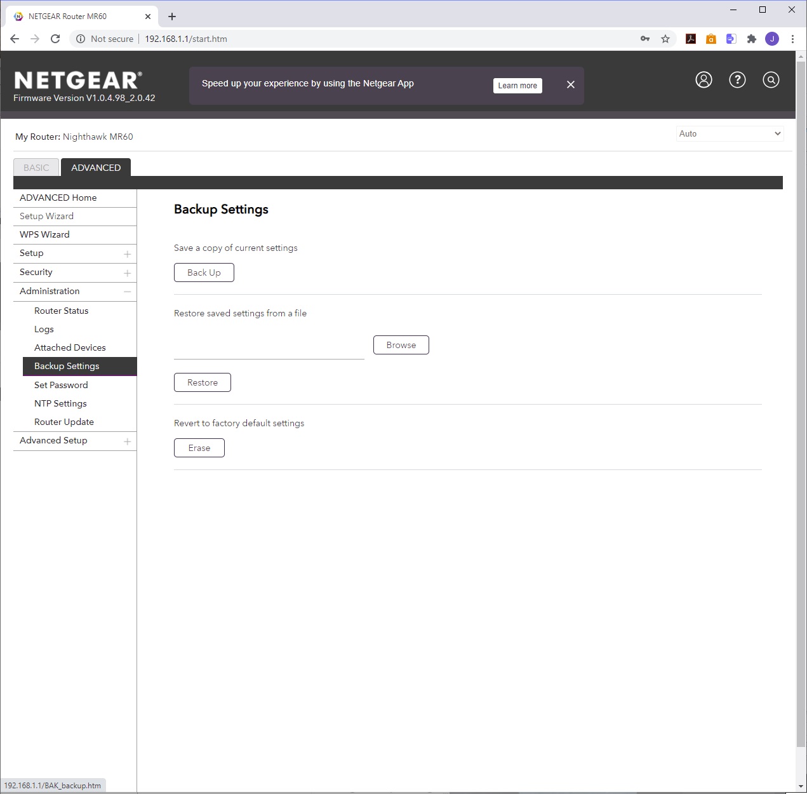Click the browser forward arrow
This screenshot has width=807, height=794.
[x=35, y=39]
